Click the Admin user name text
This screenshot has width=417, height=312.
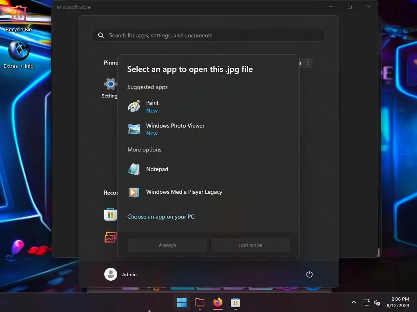[x=129, y=275]
